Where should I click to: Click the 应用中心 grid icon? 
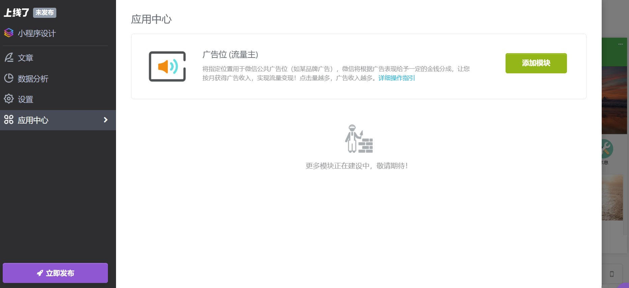(x=9, y=120)
